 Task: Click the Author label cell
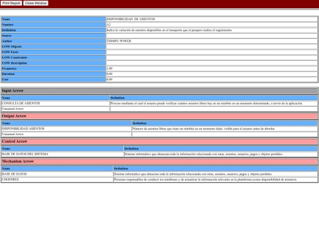pyautogui.click(x=54, y=41)
